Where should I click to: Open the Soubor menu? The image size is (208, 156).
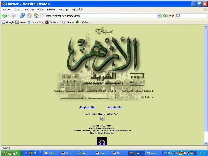coord(6,10)
